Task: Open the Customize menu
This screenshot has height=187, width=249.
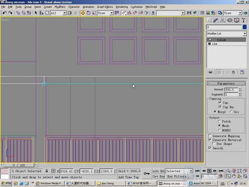Action: tap(136, 7)
